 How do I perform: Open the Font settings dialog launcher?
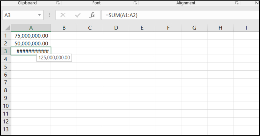(136, 3)
